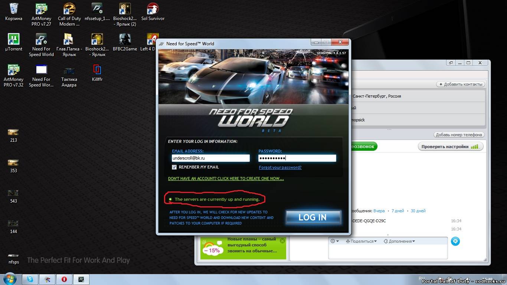Open the create an account link
The width and height of the screenshot is (507, 285).
tap(226, 178)
